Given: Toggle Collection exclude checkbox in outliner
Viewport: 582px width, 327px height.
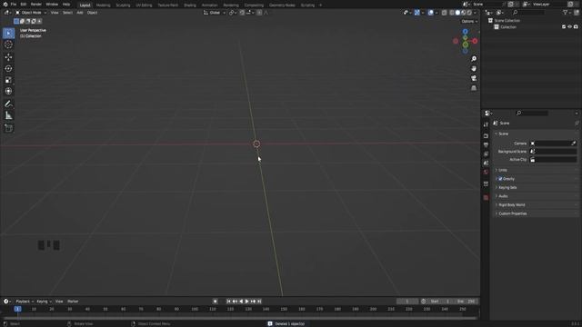Looking at the screenshot, I should pos(564,26).
